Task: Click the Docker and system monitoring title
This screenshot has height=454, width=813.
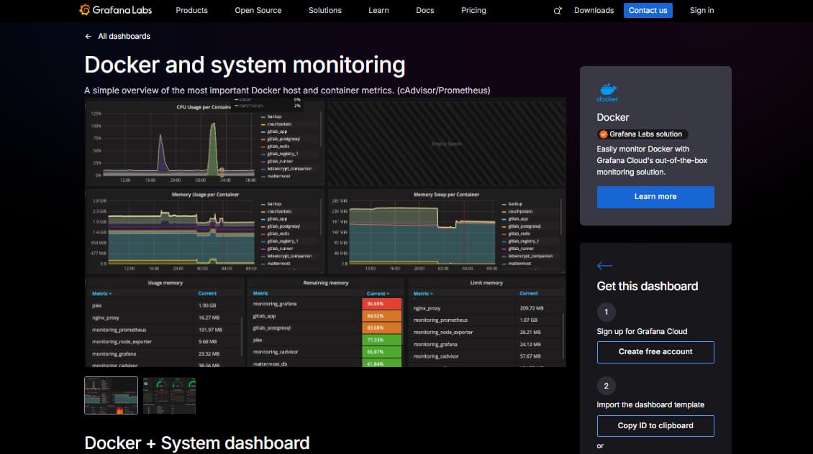Action: [245, 65]
